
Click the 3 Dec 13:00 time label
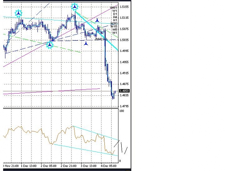coord(89,166)
